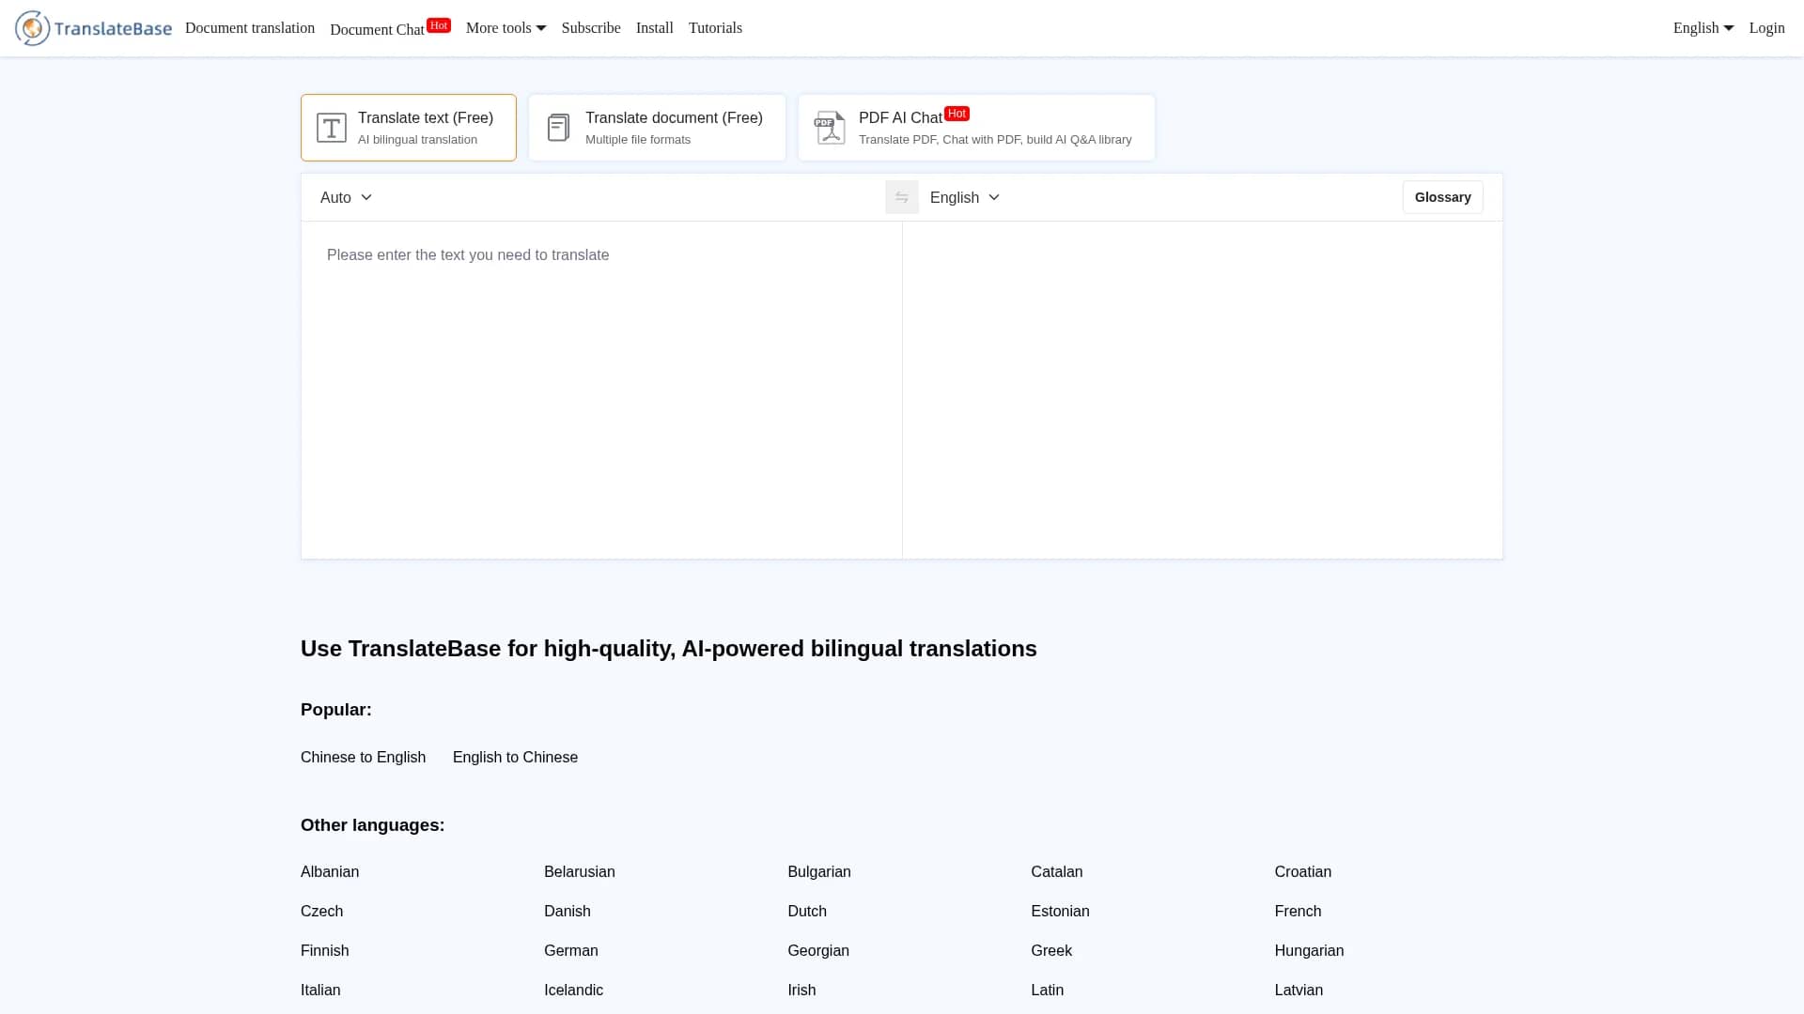The width and height of the screenshot is (1804, 1014).
Task: Choose French language link
Action: tap(1298, 911)
